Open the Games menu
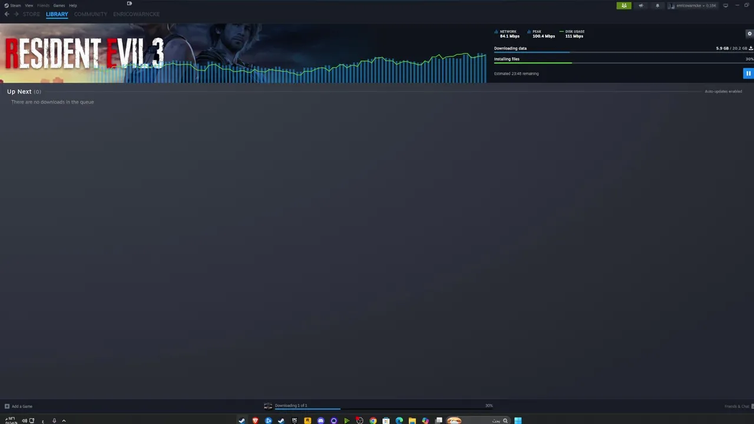This screenshot has height=424, width=754. (x=59, y=5)
